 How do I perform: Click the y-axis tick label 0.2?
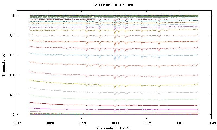[x=12, y=95]
